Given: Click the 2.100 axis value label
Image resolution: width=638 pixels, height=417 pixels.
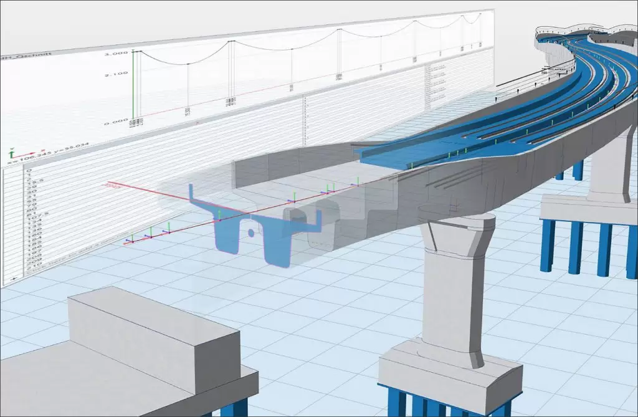Looking at the screenshot, I should (117, 74).
